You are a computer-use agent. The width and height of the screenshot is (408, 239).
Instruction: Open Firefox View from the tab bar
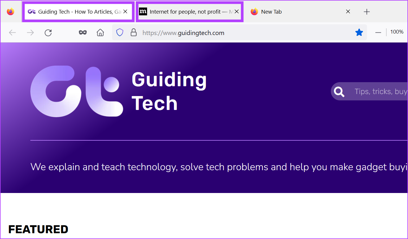pos(11,12)
